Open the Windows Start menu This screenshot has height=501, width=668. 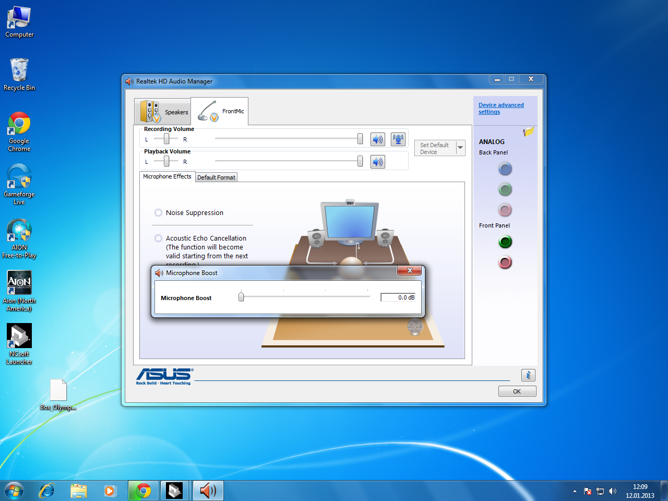pyautogui.click(x=14, y=491)
